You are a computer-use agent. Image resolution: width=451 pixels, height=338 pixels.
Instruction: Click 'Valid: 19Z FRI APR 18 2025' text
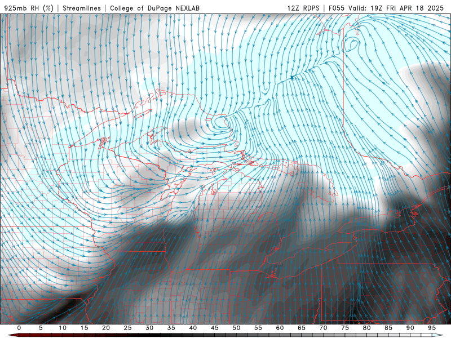pyautogui.click(x=396, y=8)
